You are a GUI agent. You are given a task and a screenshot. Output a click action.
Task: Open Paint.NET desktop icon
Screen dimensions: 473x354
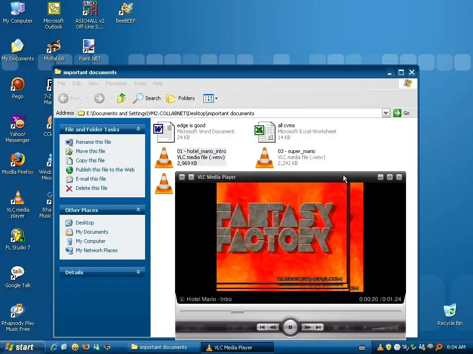click(90, 50)
